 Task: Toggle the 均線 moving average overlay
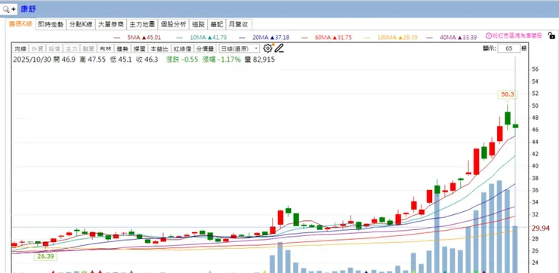(20, 49)
